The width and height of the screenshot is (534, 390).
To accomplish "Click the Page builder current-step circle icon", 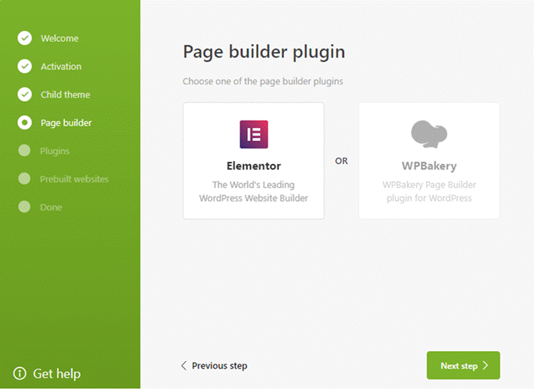I will (x=25, y=122).
